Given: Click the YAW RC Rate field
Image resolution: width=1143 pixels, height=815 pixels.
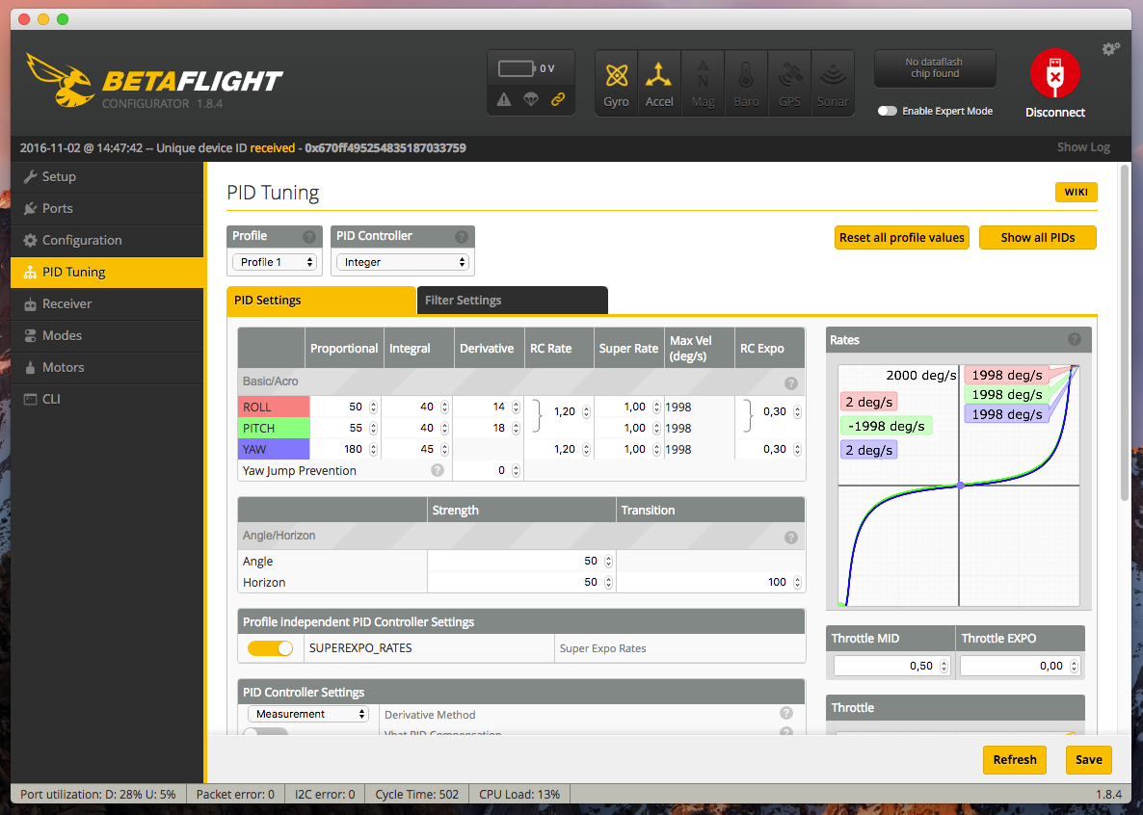Looking at the screenshot, I should coord(558,449).
